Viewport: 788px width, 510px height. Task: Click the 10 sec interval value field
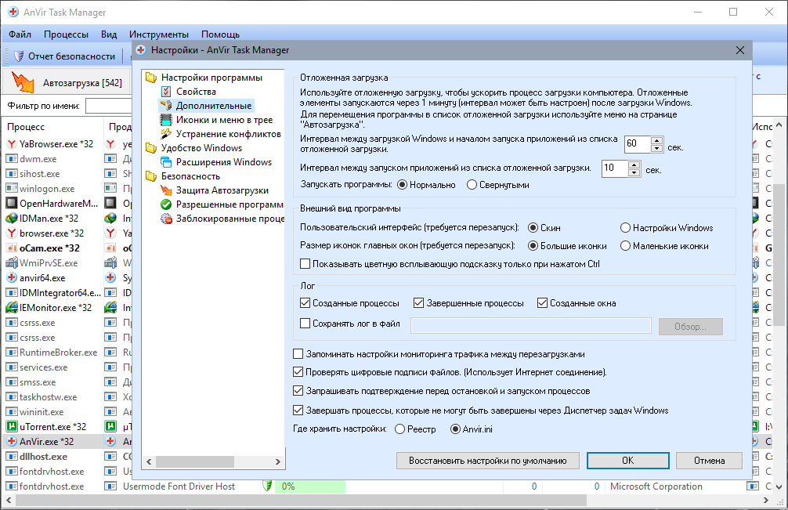click(615, 168)
